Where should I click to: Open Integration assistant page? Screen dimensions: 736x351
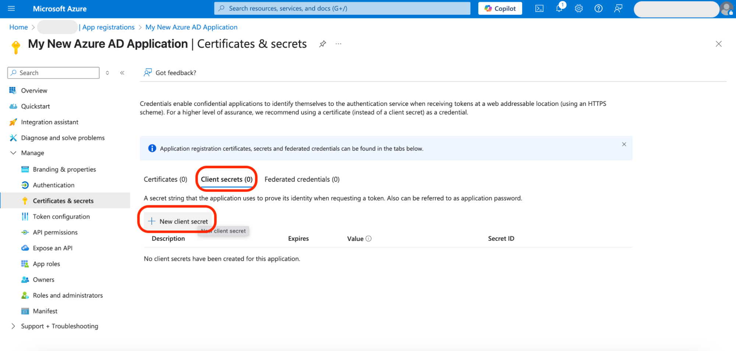coord(50,122)
